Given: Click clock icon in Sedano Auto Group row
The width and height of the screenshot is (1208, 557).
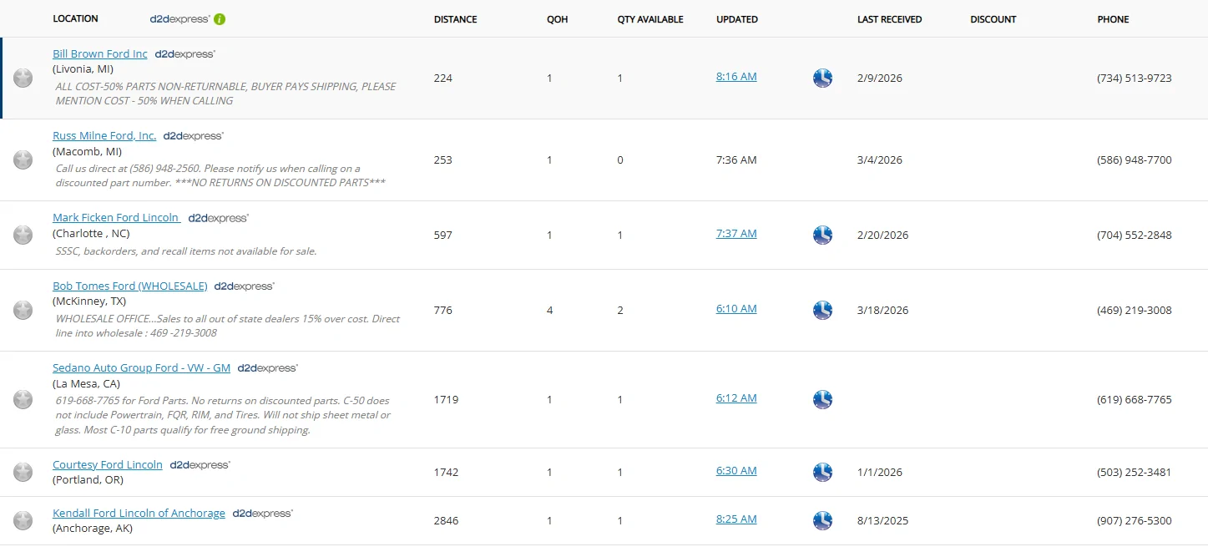Looking at the screenshot, I should click(x=822, y=400).
